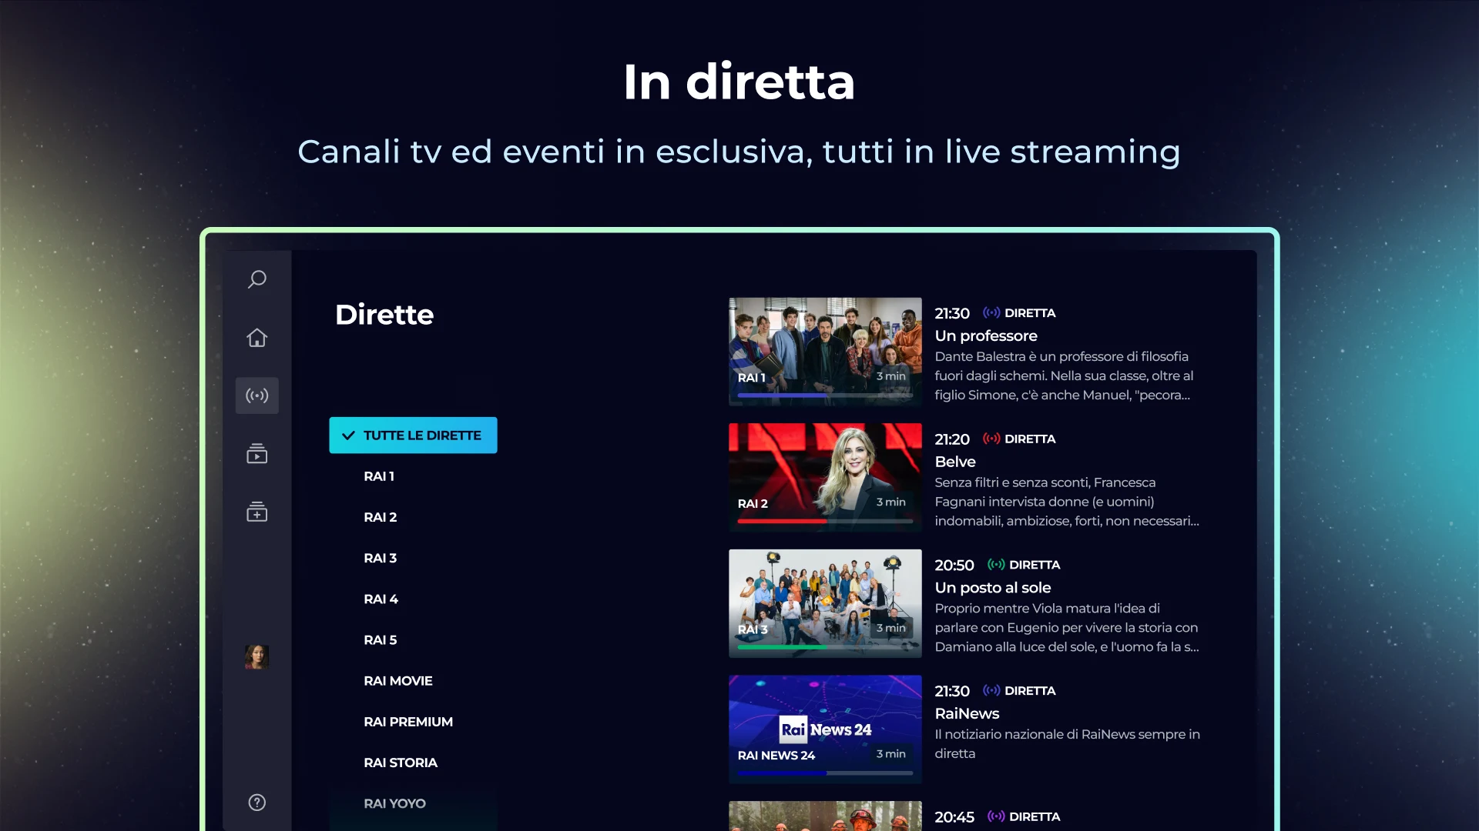Select the live broadcast icon in sidebar
1479x831 pixels.
[257, 395]
